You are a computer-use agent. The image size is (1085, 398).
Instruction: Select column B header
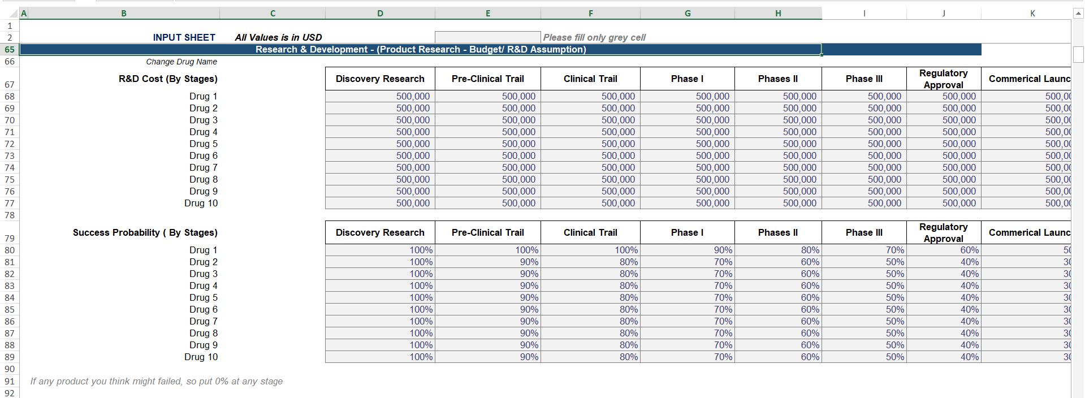click(x=124, y=14)
